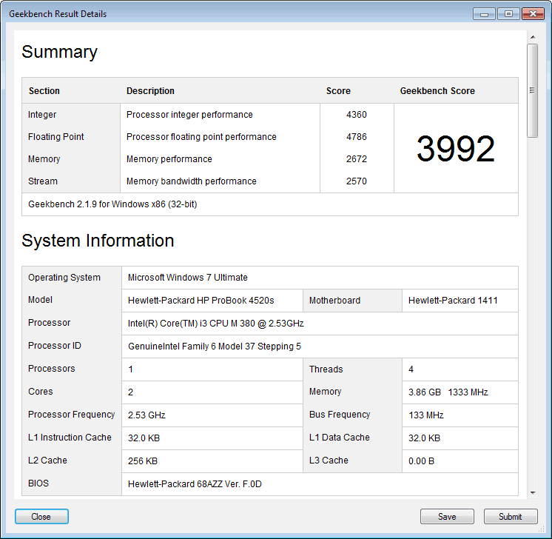The image size is (552, 539).
Task: Click the BIOS version text
Action: click(195, 484)
